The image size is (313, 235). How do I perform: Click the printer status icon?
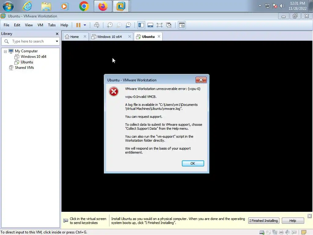coord(281,233)
